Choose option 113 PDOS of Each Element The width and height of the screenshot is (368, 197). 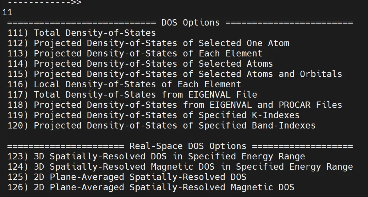[x=135, y=54]
